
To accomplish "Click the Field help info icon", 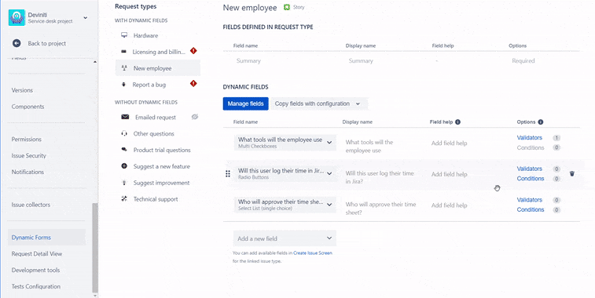I will point(457,122).
